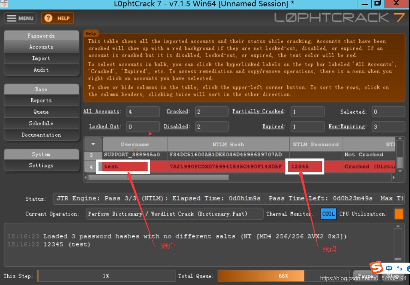Click the horizontal scrollbar left arrow
The height and width of the screenshot is (285, 410).
pos(86,178)
